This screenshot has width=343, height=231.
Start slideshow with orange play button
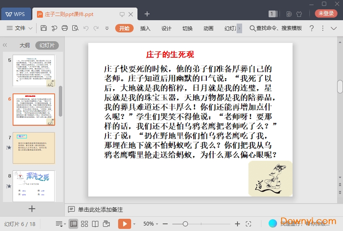pos(124,224)
